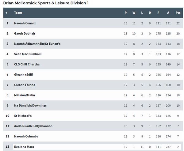Open CLG Chill Chartha team entry

pyautogui.click(x=27, y=64)
